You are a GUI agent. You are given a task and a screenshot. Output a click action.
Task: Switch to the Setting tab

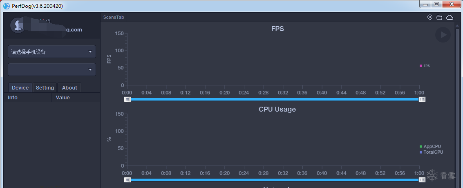coord(45,87)
